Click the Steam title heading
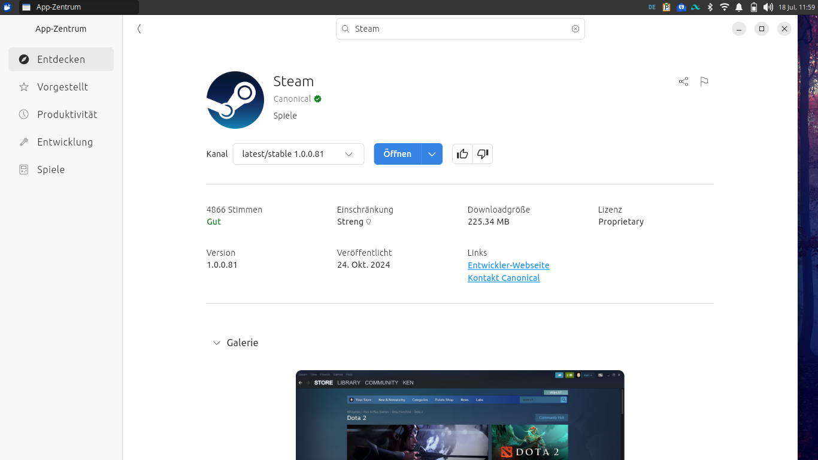Viewport: 818px width, 460px height. [x=293, y=81]
